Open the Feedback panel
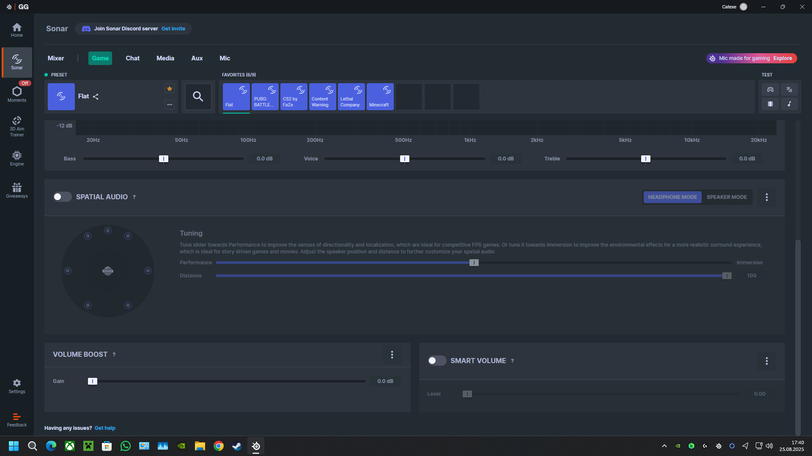Image resolution: width=812 pixels, height=456 pixels. pos(17,420)
